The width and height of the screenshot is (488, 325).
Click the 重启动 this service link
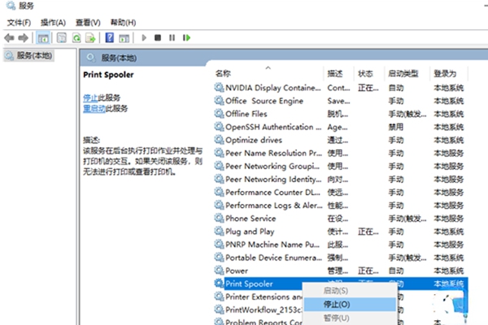[94, 109]
